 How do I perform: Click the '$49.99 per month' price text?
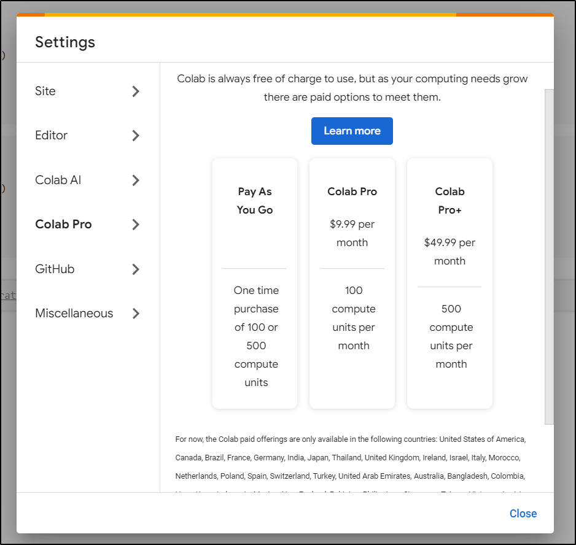[x=450, y=252]
